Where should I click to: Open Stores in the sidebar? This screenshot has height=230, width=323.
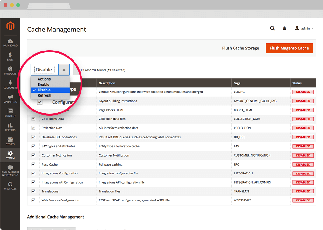(x=10, y=141)
